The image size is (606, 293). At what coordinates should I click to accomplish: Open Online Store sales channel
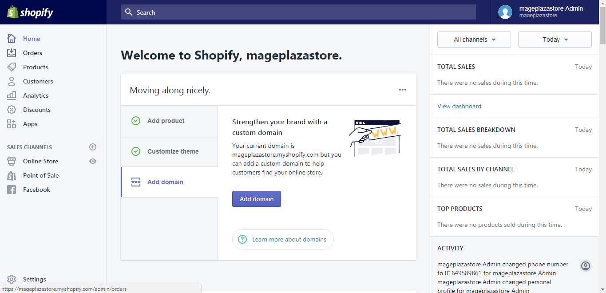point(40,161)
